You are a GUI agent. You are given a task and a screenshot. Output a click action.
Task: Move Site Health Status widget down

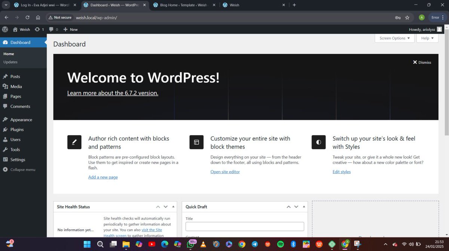tap(166, 207)
